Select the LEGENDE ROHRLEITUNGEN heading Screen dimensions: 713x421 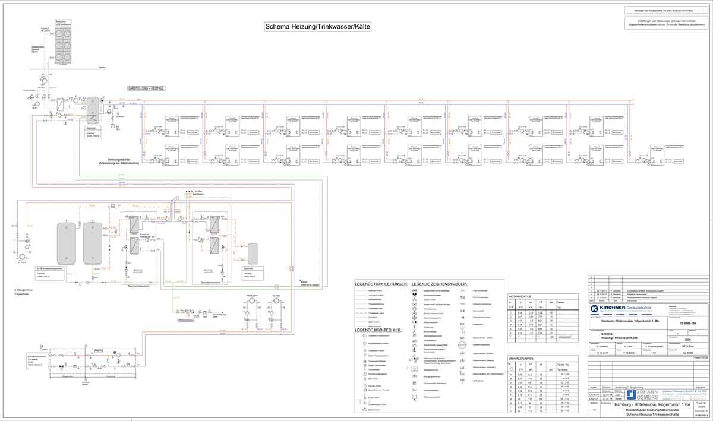coord(381,284)
